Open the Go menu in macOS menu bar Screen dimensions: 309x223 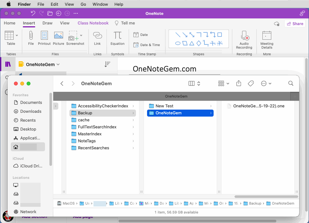pos(83,4)
